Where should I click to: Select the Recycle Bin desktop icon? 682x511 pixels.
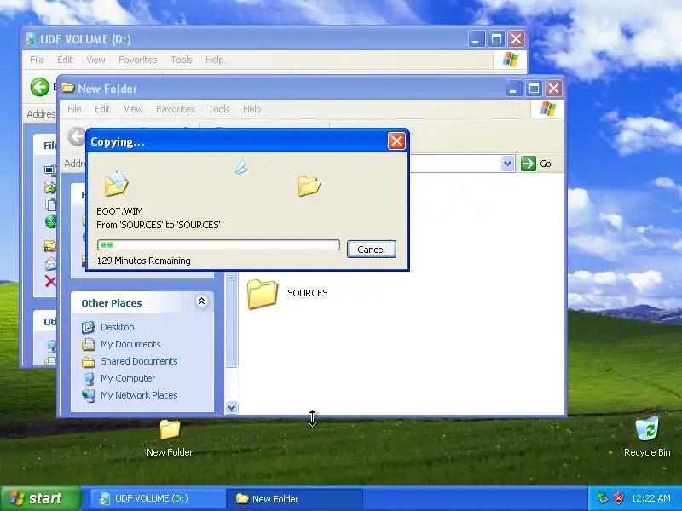pos(647,437)
